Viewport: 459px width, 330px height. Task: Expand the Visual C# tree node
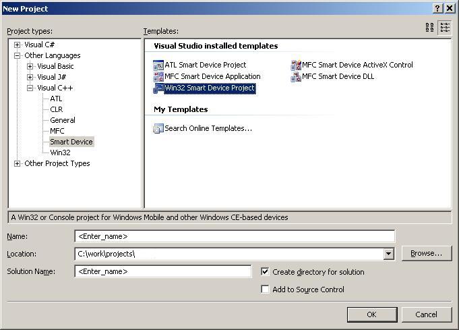coord(18,45)
